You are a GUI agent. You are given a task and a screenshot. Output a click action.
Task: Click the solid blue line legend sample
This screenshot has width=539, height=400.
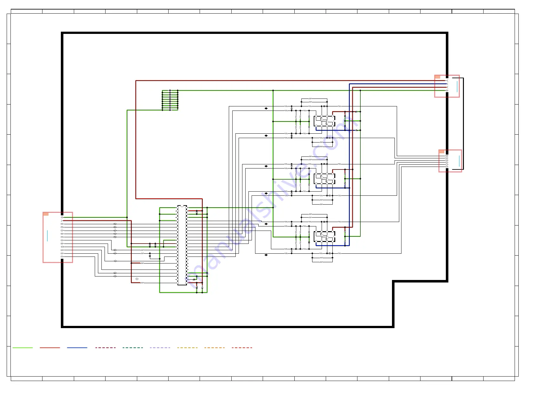77,348
